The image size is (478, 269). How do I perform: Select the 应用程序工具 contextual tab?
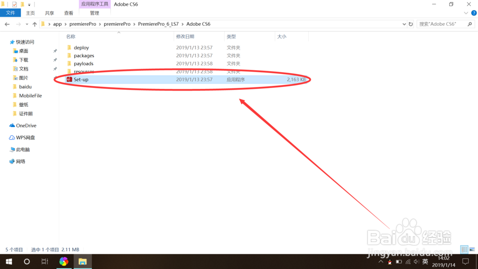(x=95, y=4)
